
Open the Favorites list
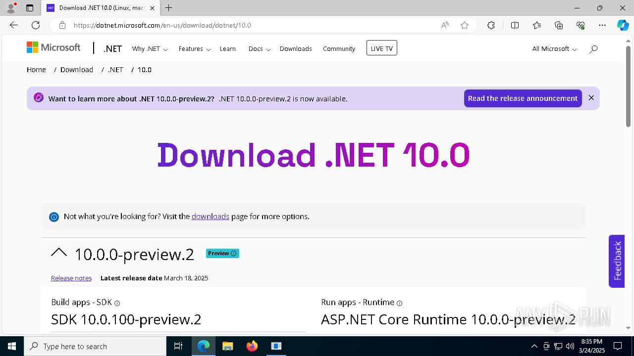pos(537,25)
